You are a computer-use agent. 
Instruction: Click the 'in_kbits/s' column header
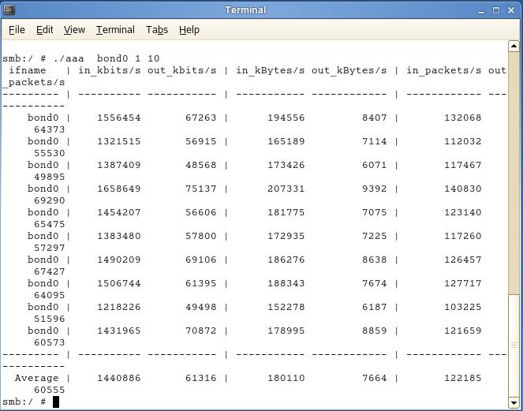tap(110, 71)
